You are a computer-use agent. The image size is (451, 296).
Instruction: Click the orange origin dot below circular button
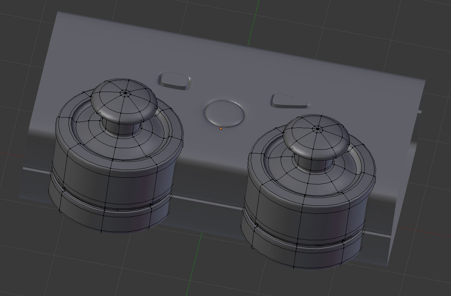point(221,128)
